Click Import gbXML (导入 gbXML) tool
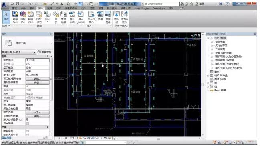This screenshot has width=260, height=146. point(81,17)
